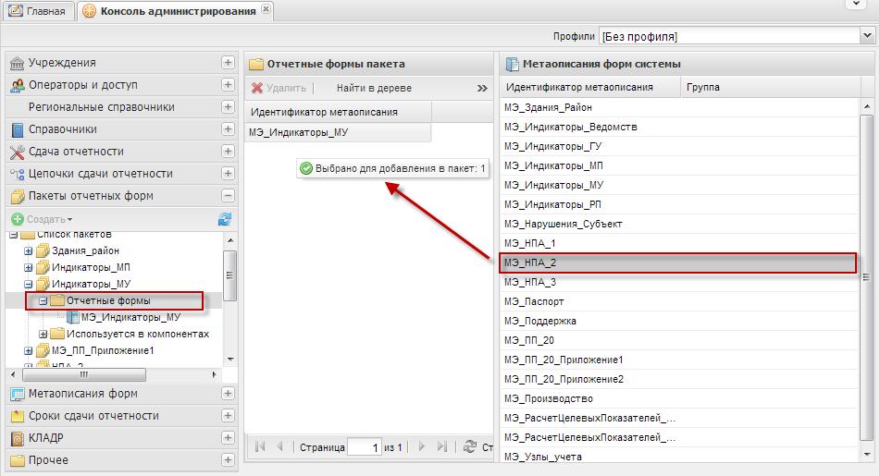This screenshot has height=476, width=880.
Task: Click the refresh icon in packages panel
Action: (x=224, y=219)
